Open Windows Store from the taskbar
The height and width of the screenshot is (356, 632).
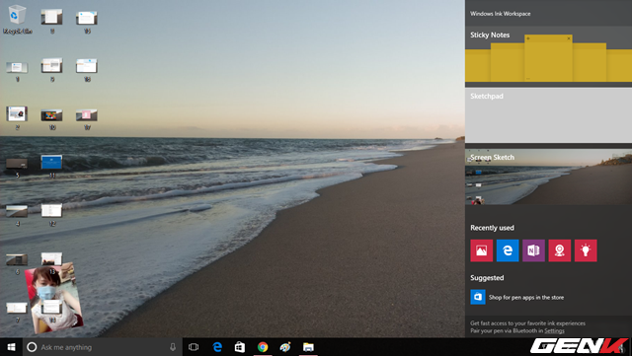click(x=240, y=347)
